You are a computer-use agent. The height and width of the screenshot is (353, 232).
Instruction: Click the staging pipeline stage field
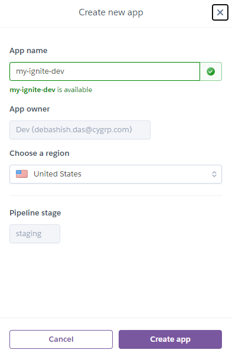coord(35,234)
